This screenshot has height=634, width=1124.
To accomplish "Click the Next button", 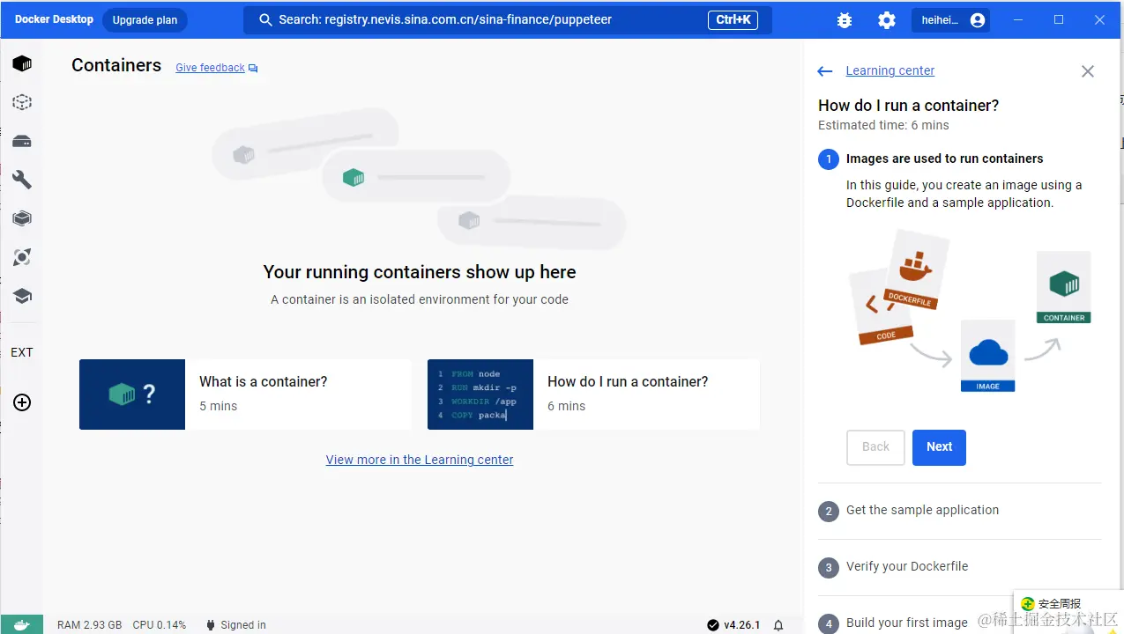I will click(939, 447).
